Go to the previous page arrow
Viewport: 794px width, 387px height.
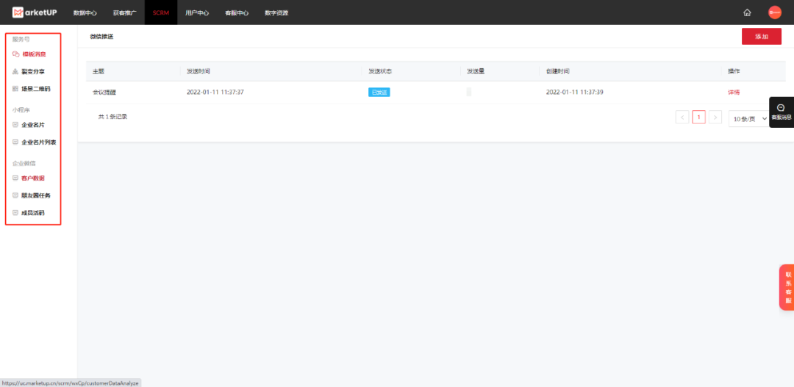click(x=682, y=117)
